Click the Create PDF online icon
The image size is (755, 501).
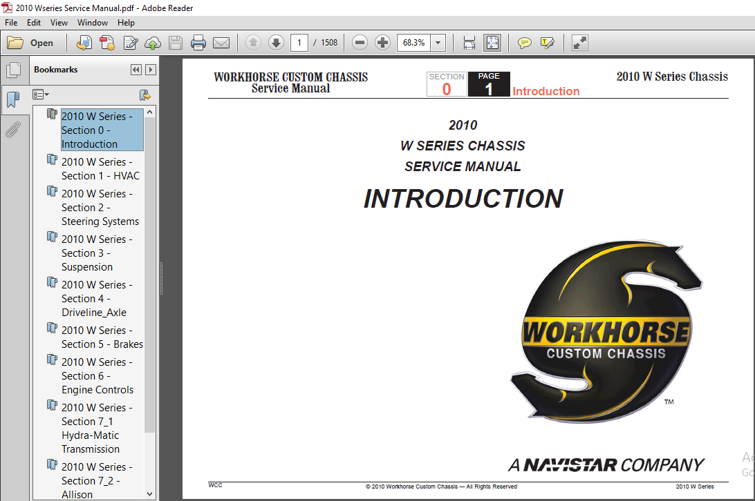pyautogui.click(x=107, y=43)
